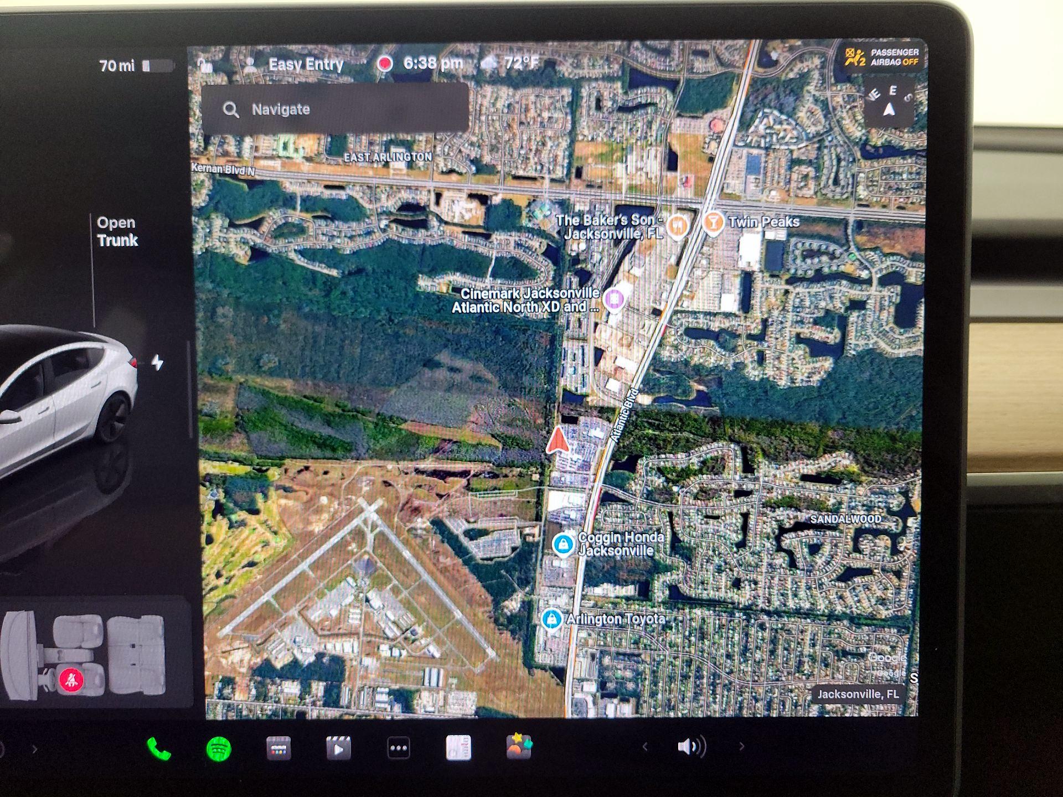This screenshot has height=797, width=1063.
Task: Open the Theater clapperboard video app
Action: 338,749
